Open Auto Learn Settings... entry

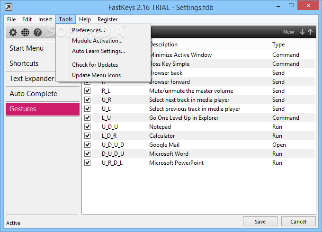tap(103, 51)
